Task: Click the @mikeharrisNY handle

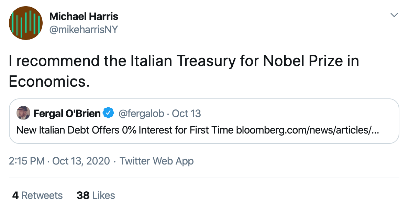Action: pos(84,30)
